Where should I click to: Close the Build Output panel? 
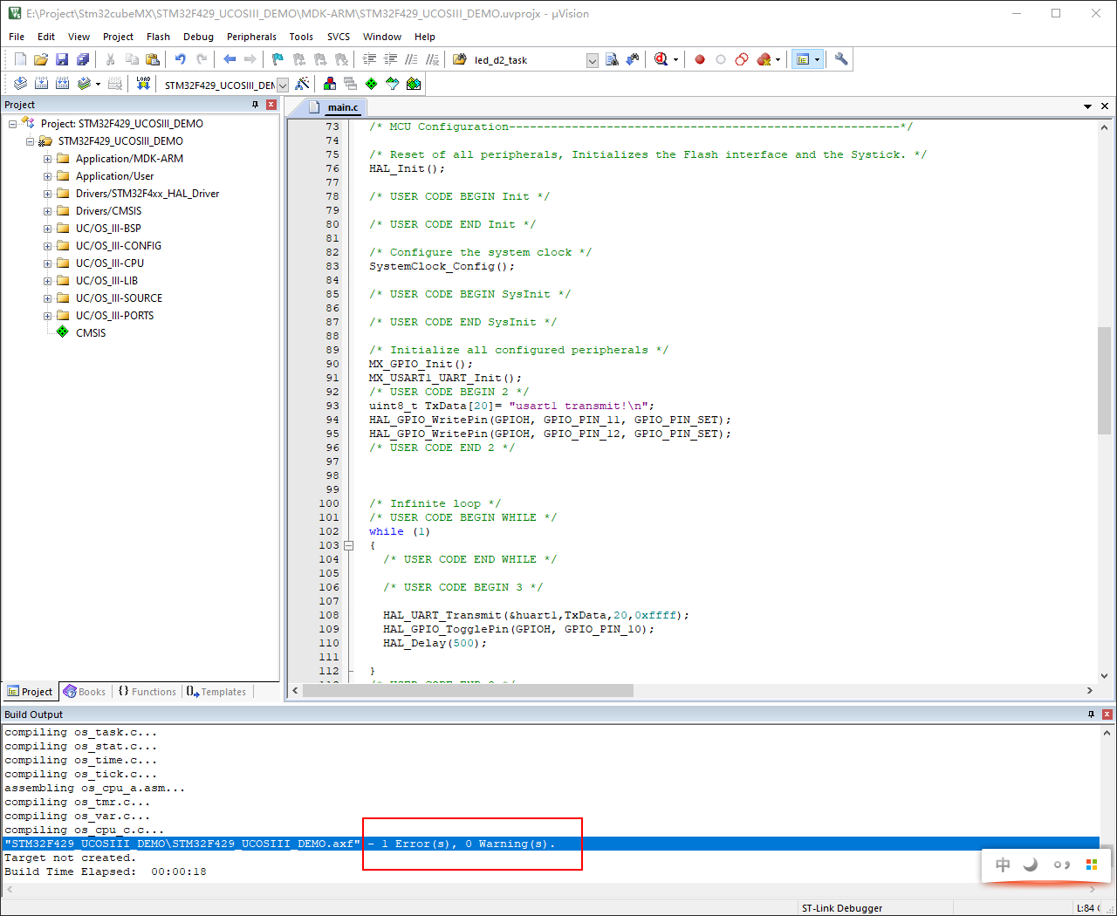tap(1107, 714)
